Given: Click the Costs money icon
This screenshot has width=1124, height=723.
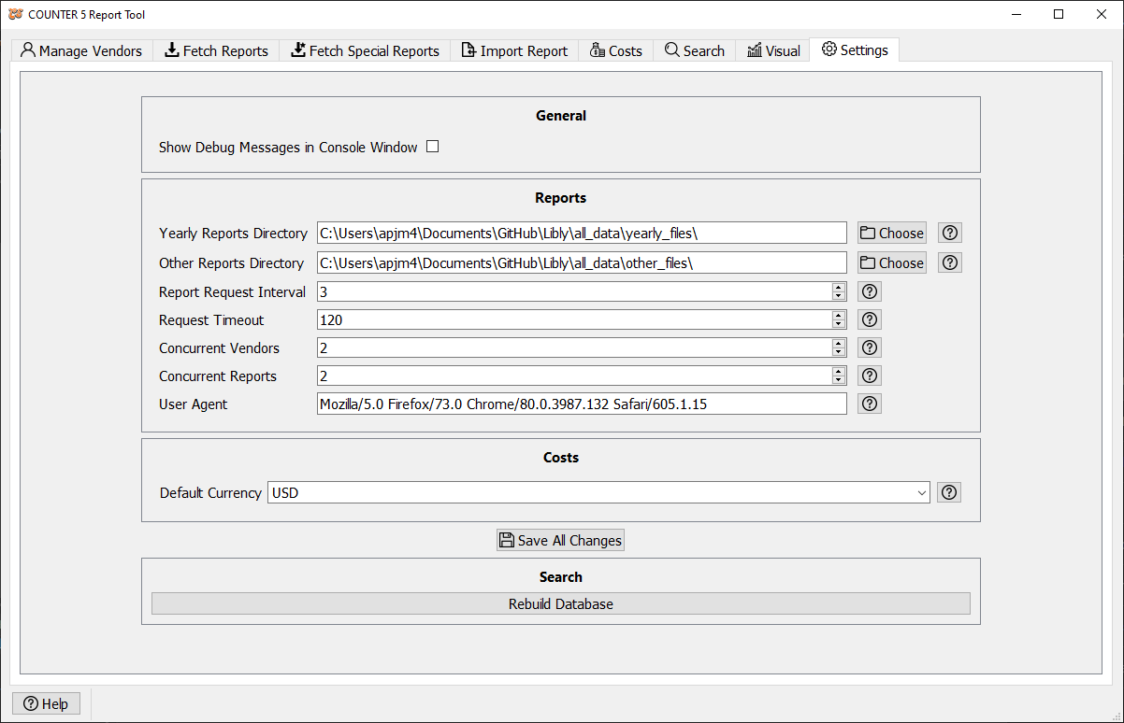Looking at the screenshot, I should tap(596, 50).
